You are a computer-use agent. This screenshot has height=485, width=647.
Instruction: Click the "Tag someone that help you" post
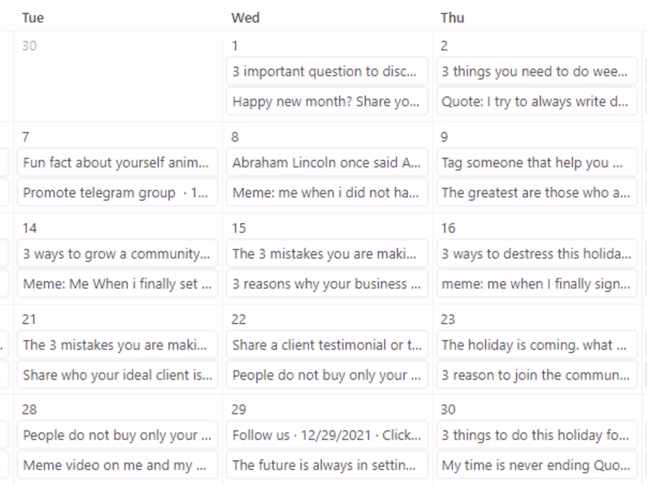536,162
